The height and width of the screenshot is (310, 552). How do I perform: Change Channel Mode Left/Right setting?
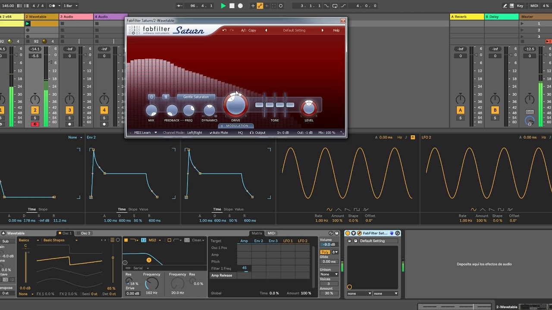194,133
